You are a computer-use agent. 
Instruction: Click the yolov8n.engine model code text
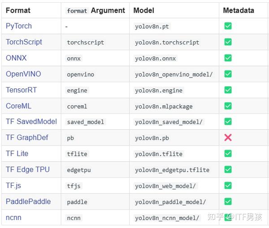(159, 91)
